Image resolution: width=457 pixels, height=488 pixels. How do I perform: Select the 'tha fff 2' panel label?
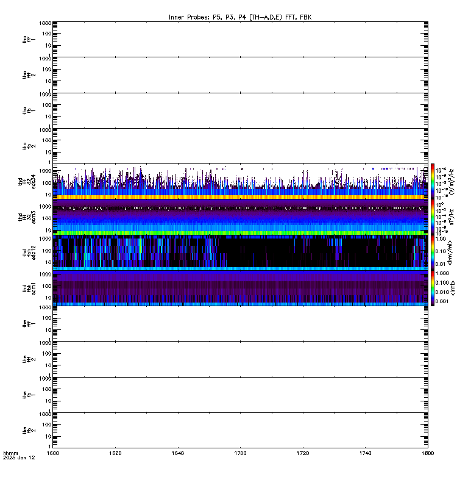pos(29,75)
